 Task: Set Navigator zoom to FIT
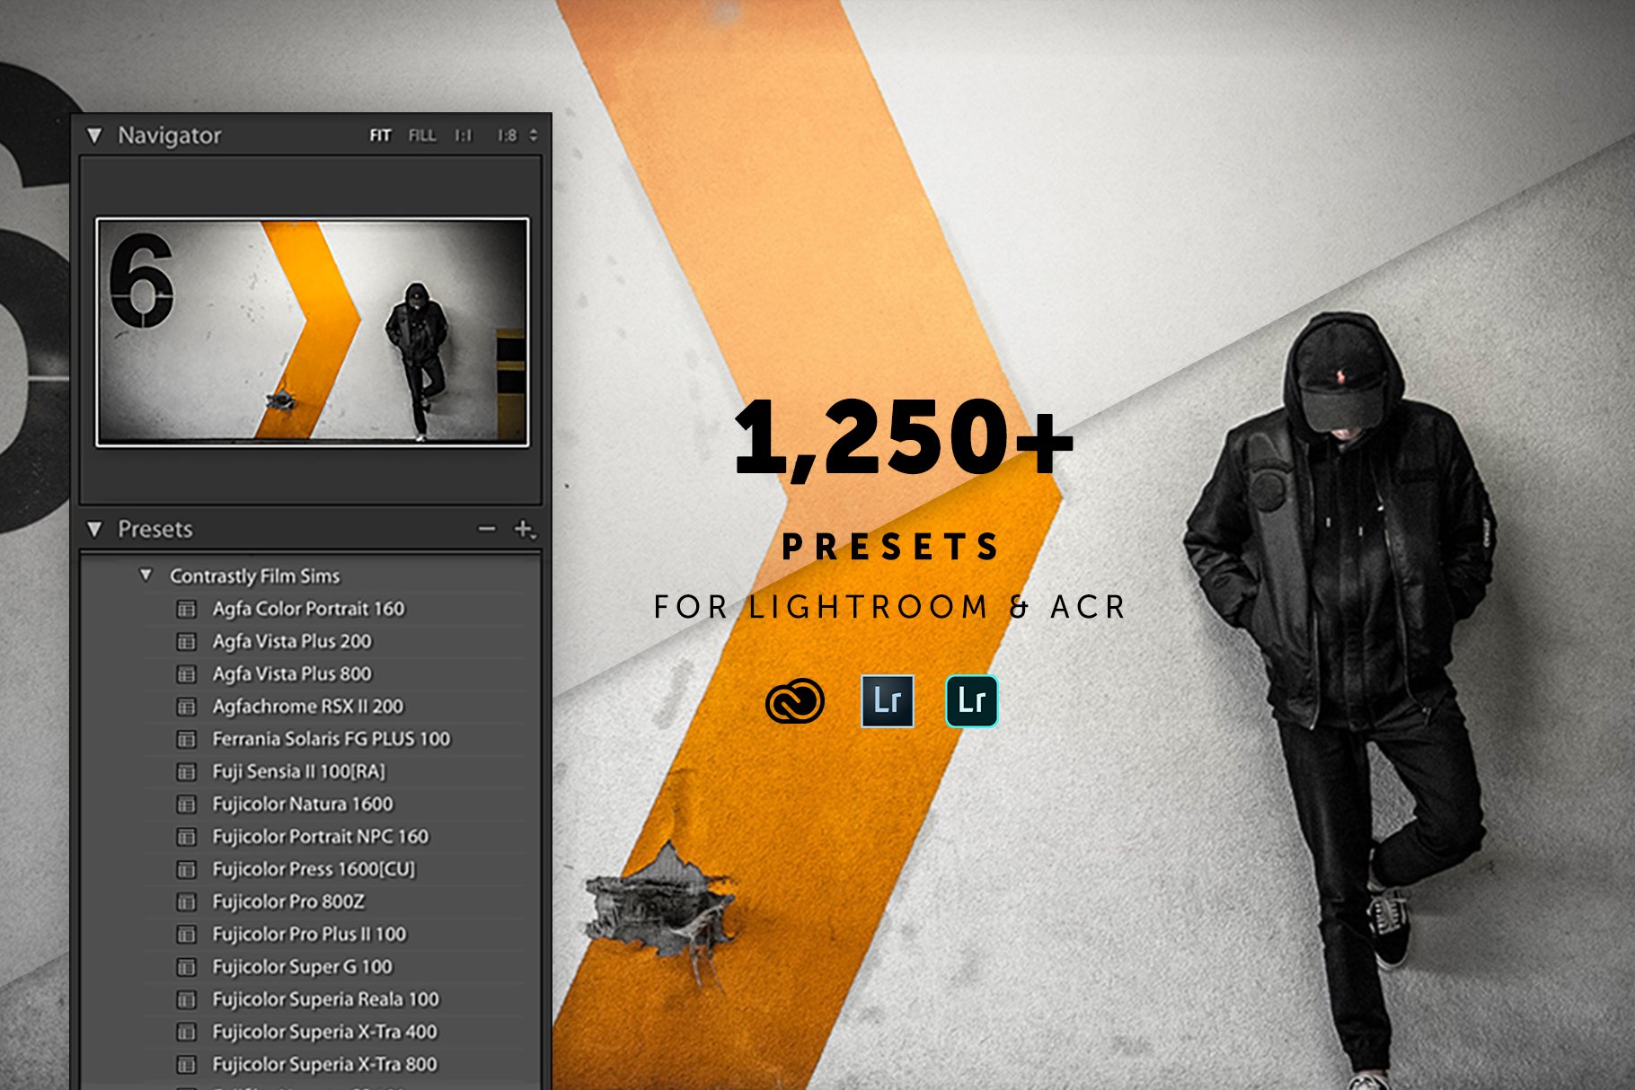pyautogui.click(x=380, y=136)
